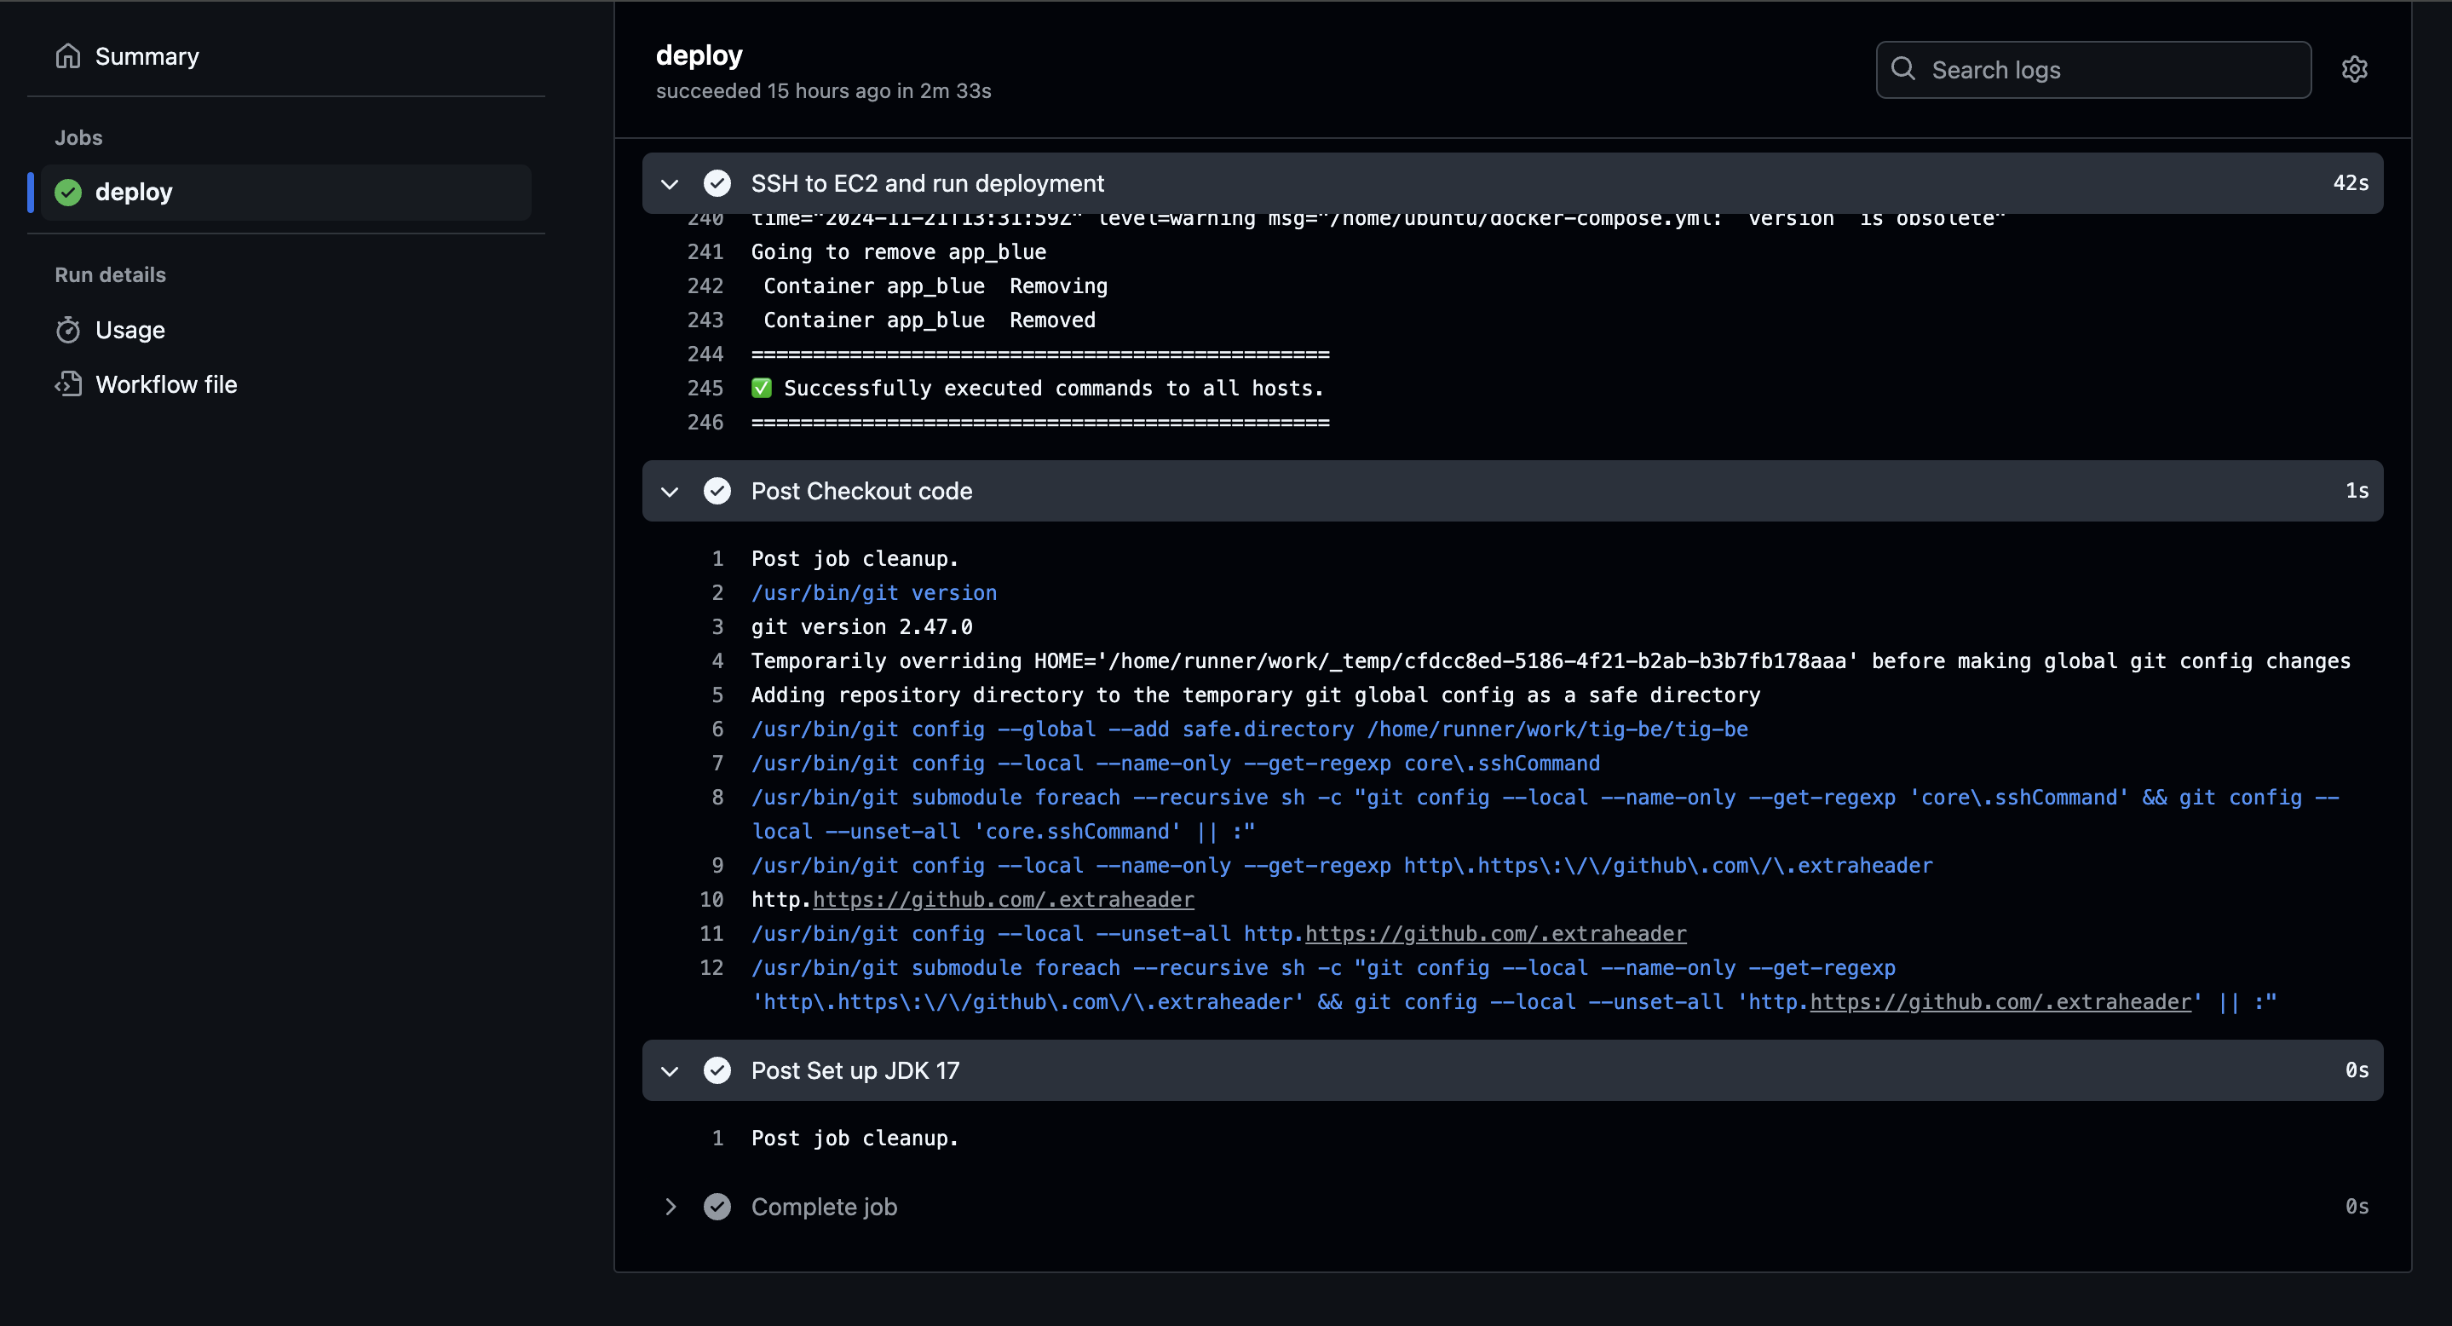This screenshot has width=2452, height=1326.
Task: Open the log settings gear
Action: pos(2354,70)
